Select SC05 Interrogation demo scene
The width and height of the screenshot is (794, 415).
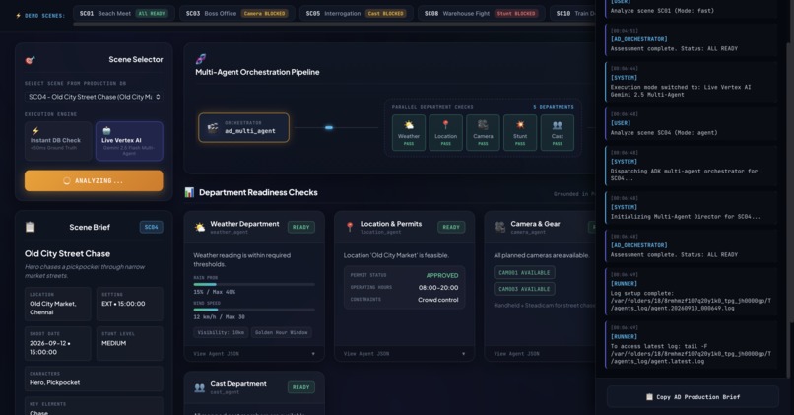[356, 13]
